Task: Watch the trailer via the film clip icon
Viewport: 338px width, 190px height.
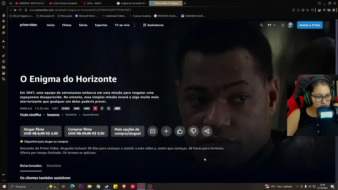Action: point(153,131)
